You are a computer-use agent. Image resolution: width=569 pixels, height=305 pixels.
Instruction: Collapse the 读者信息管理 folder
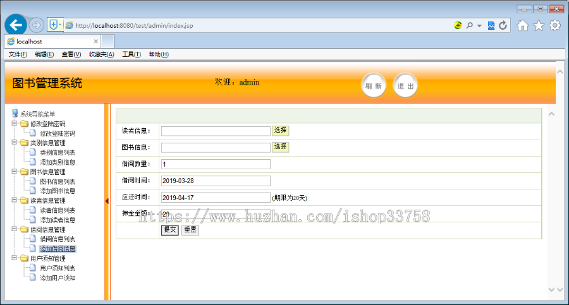pyautogui.click(x=14, y=200)
